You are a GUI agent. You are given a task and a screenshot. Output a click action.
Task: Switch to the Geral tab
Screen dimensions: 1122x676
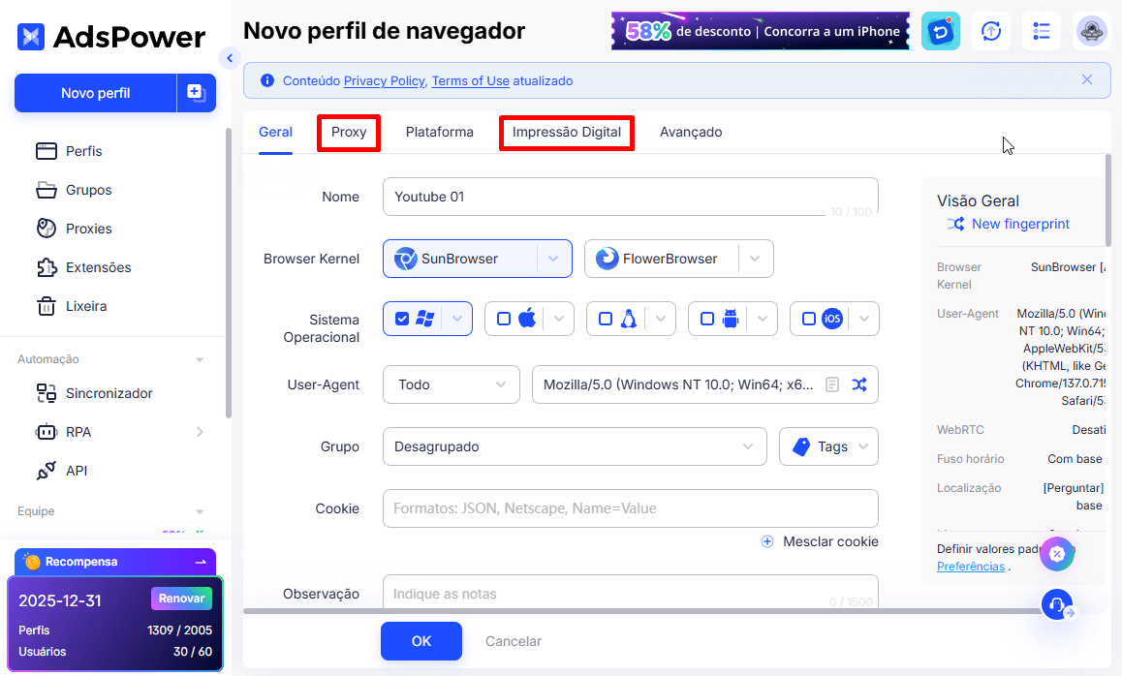pyautogui.click(x=275, y=133)
